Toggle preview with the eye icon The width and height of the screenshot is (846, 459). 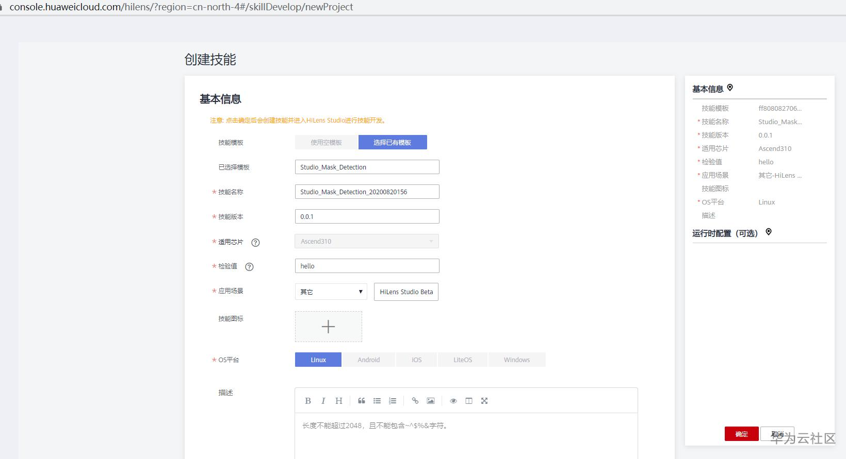pos(453,401)
